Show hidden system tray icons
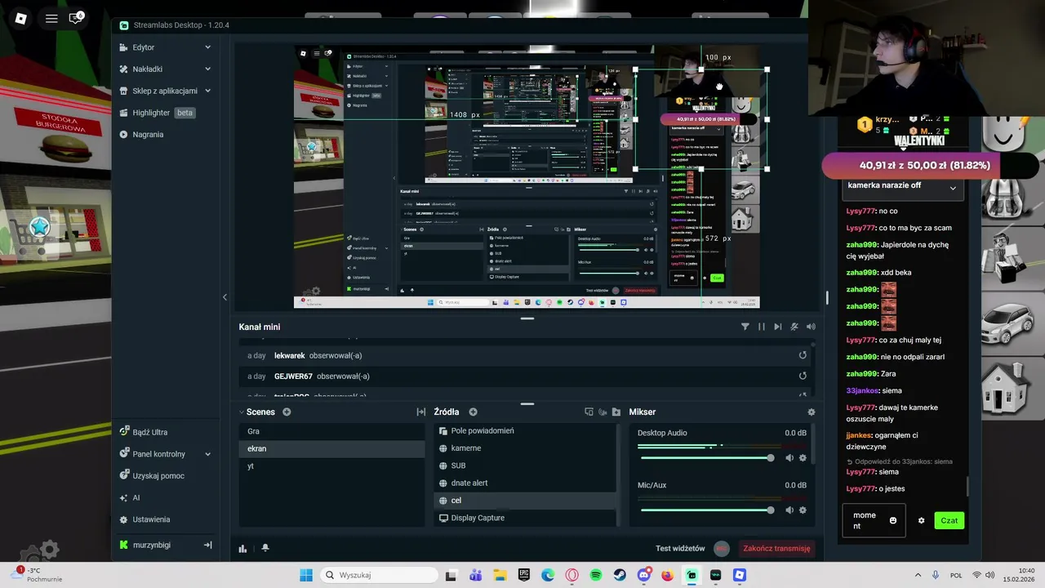Screen dimensions: 1045x588 918,576
